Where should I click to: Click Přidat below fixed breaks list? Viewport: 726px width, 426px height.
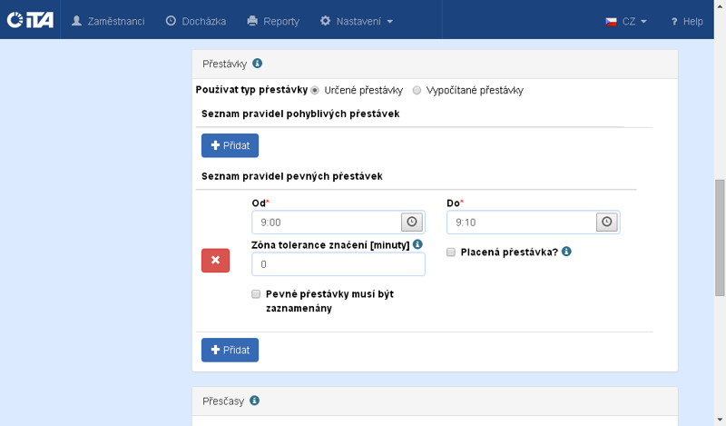click(x=230, y=350)
